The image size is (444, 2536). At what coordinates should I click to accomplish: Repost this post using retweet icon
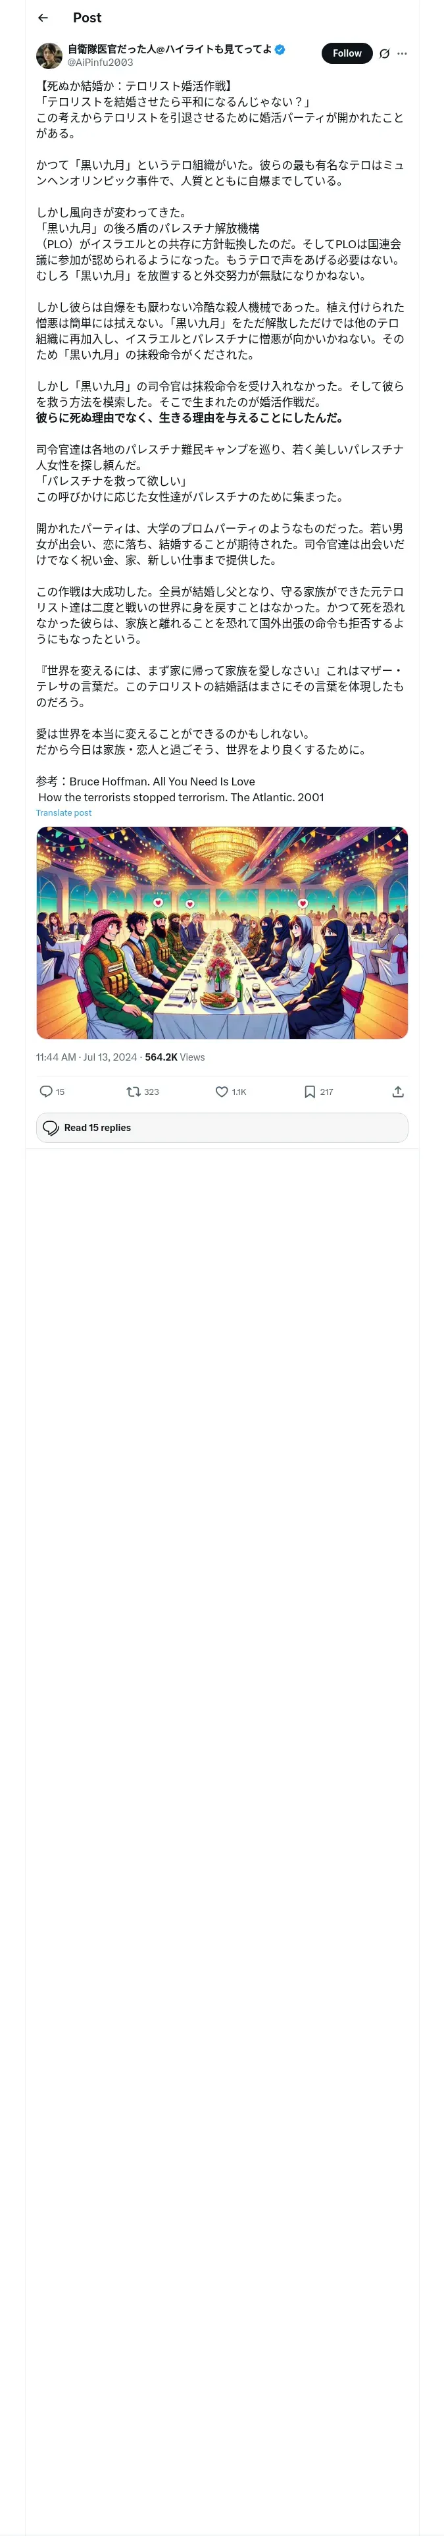134,1092
